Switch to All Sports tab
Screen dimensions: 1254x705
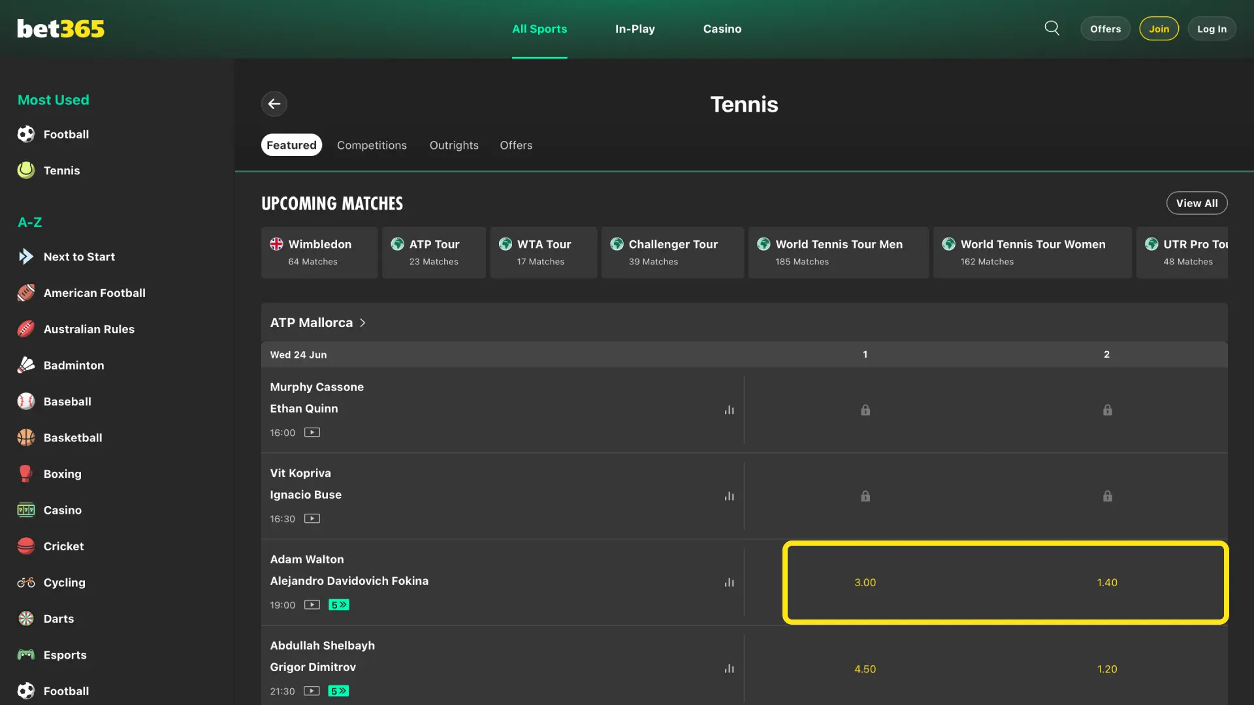[x=539, y=29]
